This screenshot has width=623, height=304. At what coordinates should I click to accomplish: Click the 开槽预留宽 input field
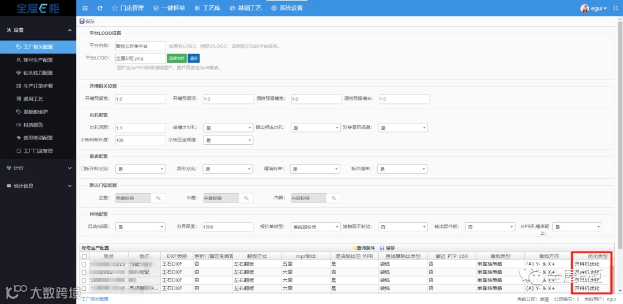point(140,99)
